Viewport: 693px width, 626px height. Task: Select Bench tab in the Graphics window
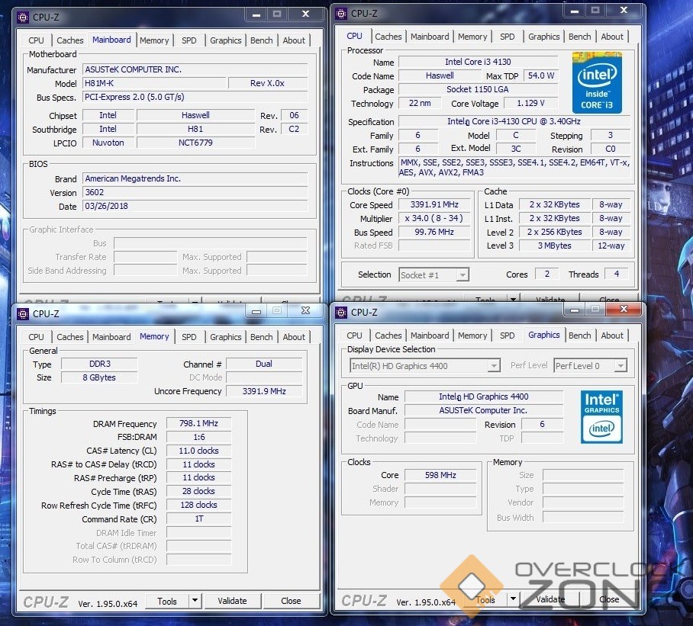579,335
